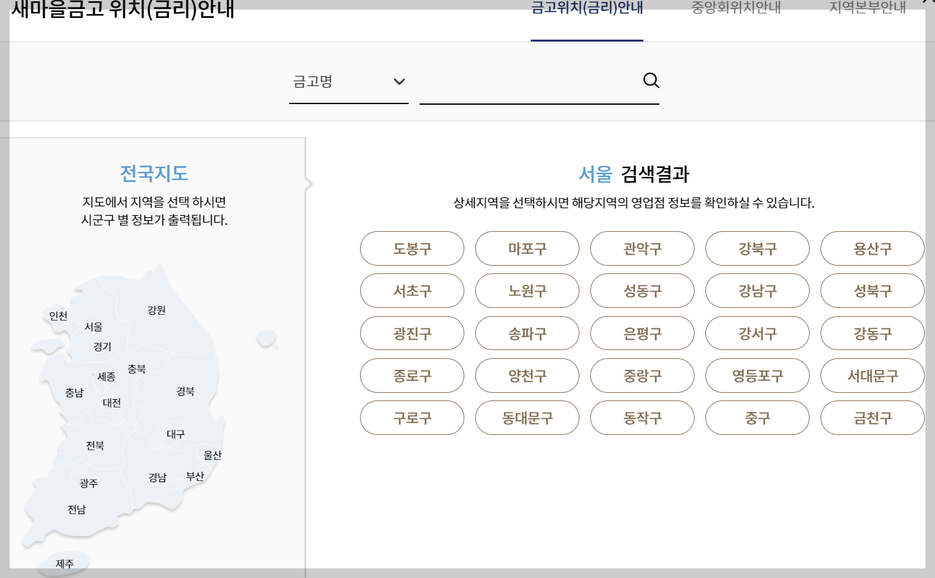Select the 강남구 district button
Screen dimensions: 935x578
[757, 291]
